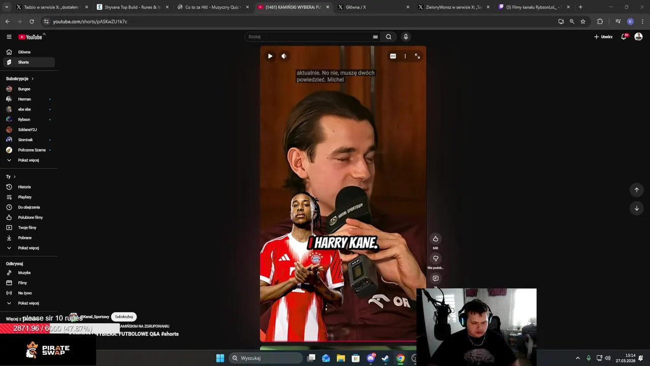Click the Utwórz create button
The image size is (650, 366).
pyautogui.click(x=603, y=37)
